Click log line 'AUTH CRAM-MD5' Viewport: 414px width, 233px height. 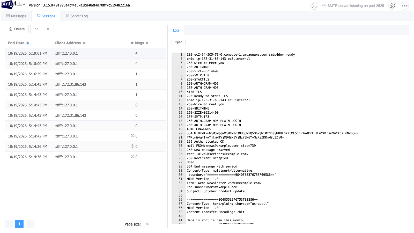pyautogui.click(x=199, y=129)
